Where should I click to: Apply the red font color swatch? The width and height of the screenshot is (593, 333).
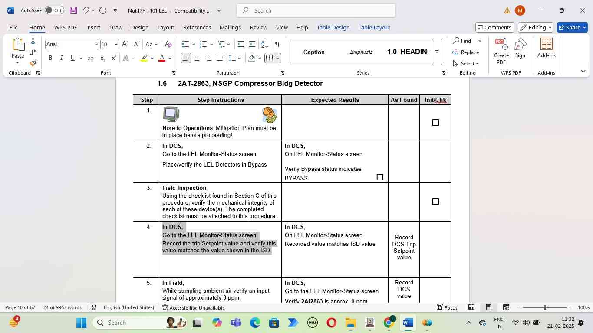(x=162, y=58)
